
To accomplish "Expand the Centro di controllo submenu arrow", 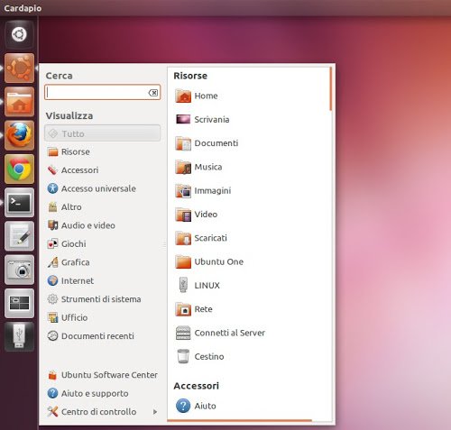I will (x=155, y=412).
